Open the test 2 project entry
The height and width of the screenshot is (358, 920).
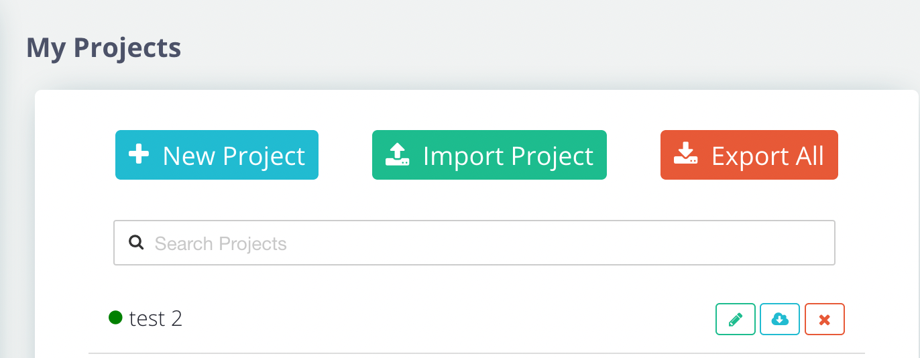[156, 318]
